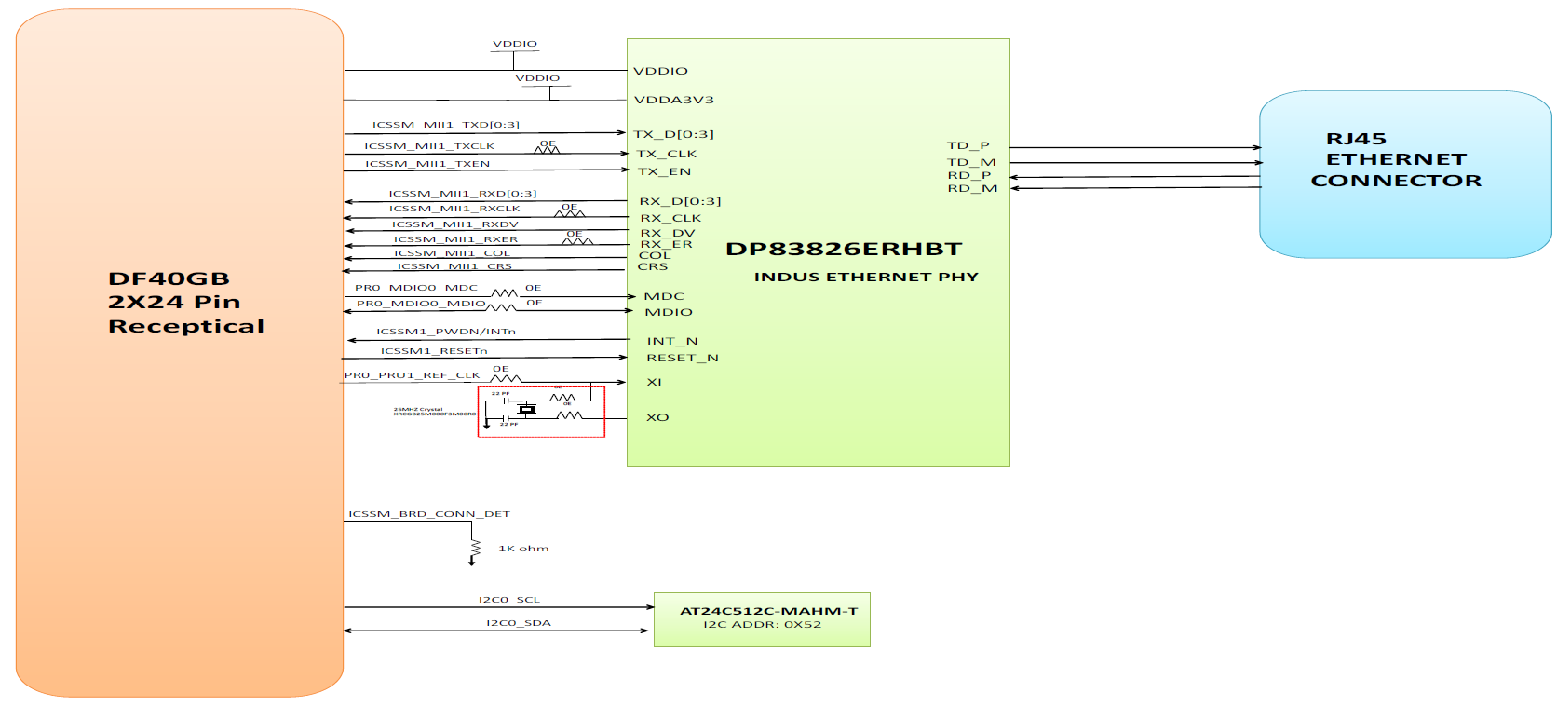Click the TX_D[0:3] pin label

[674, 134]
